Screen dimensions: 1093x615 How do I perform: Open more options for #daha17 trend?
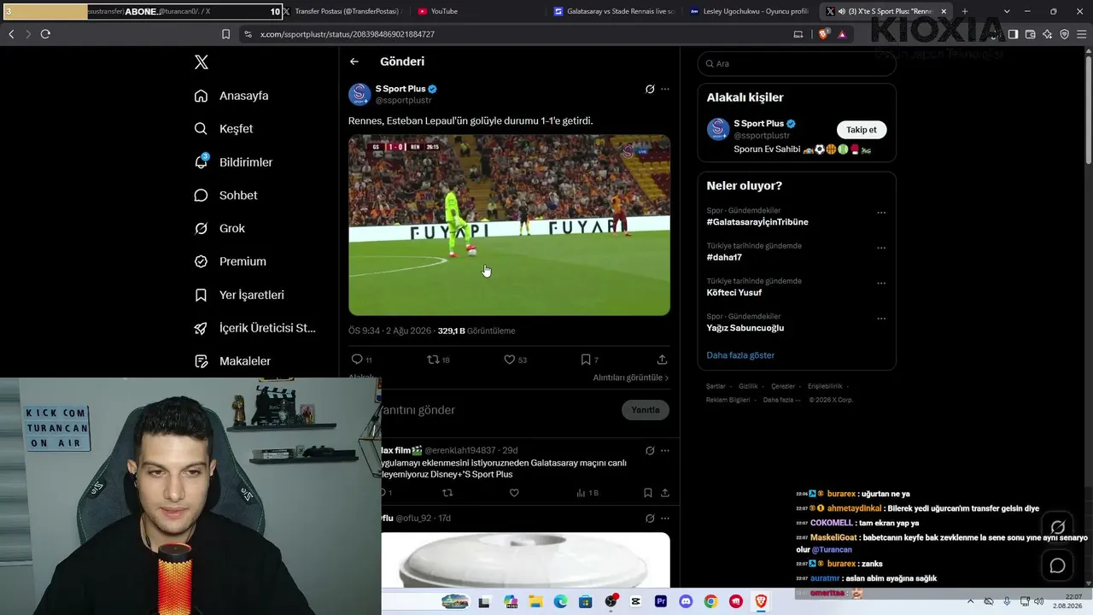(881, 248)
